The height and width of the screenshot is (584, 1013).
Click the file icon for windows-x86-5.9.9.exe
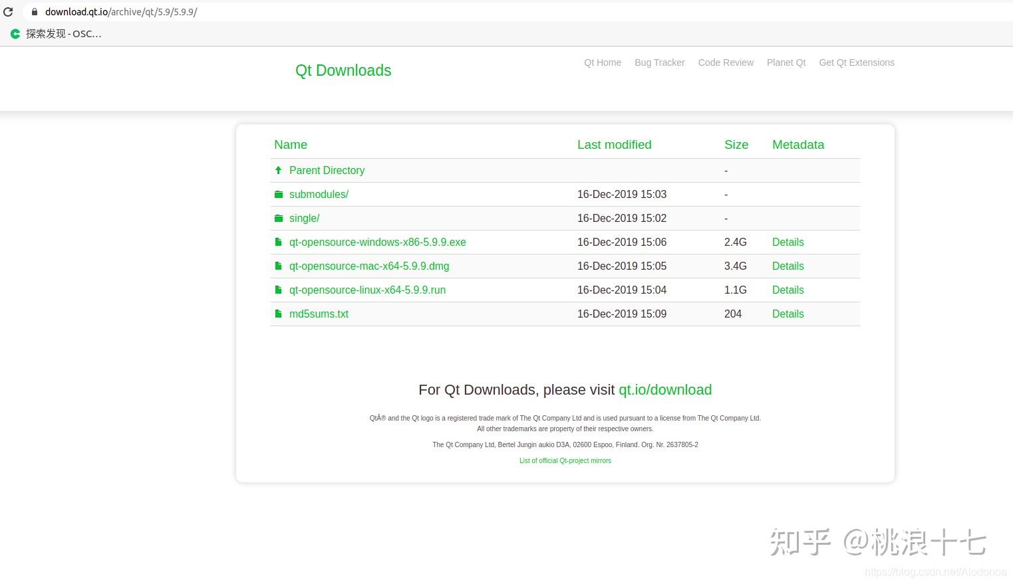tap(279, 242)
